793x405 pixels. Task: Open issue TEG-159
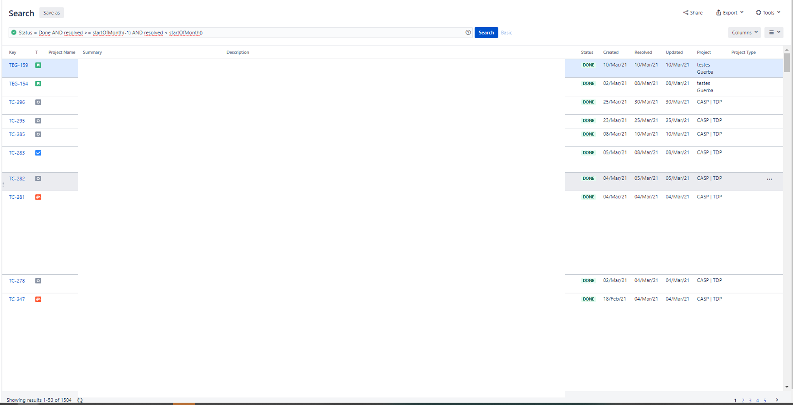pos(19,65)
